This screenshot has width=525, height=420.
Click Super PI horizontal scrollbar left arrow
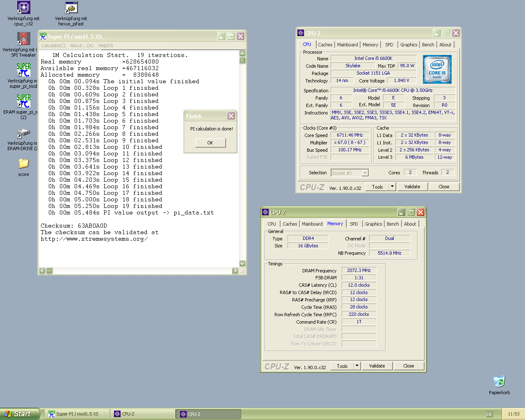point(42,271)
